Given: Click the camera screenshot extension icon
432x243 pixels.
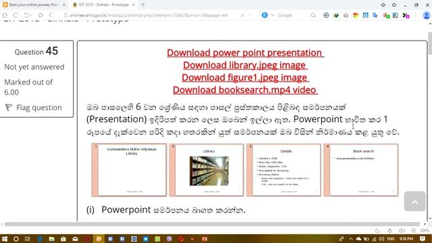Looking at the screenshot, I should 346,16.
